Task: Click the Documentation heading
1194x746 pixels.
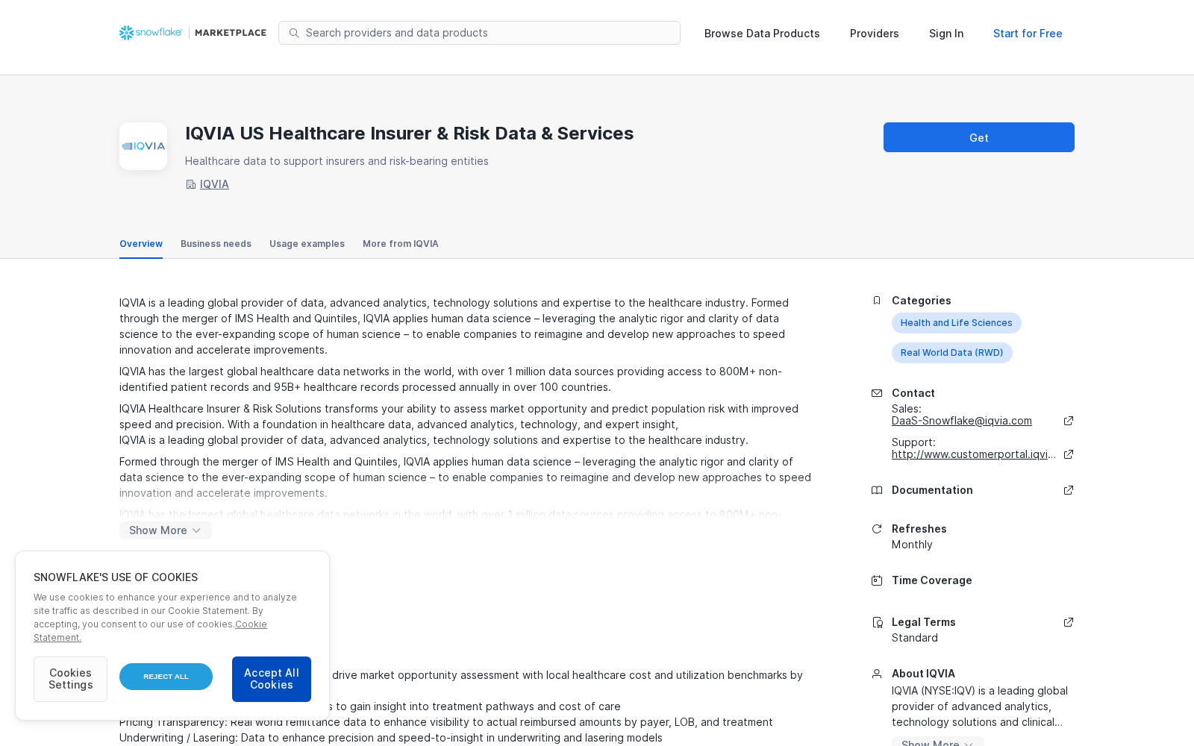Action: (x=932, y=490)
